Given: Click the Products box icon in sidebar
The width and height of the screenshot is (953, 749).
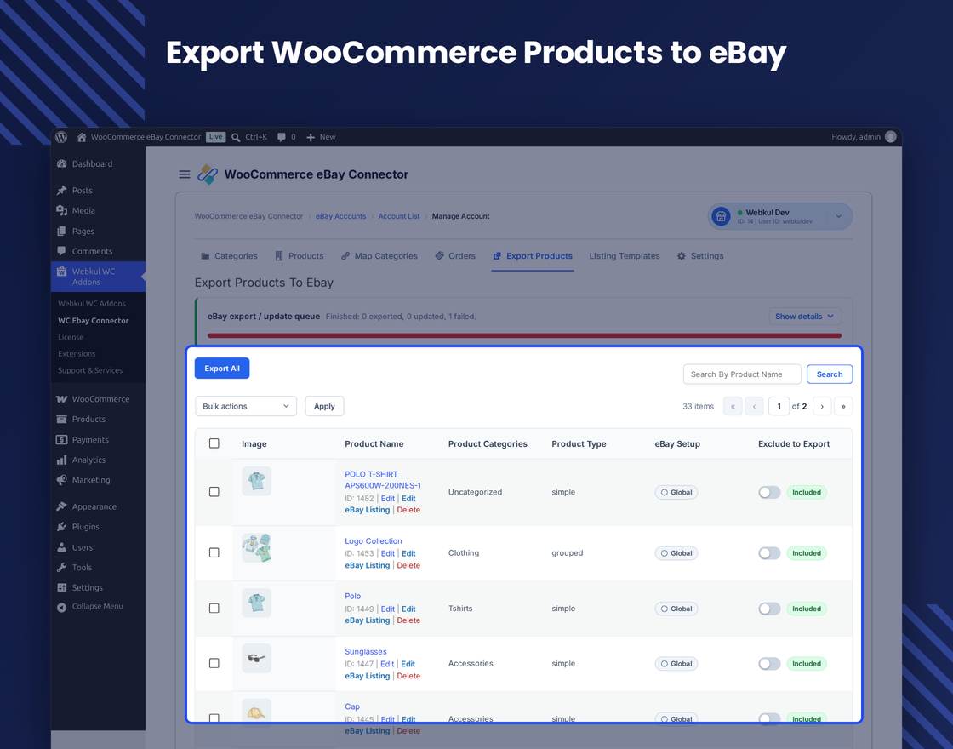Looking at the screenshot, I should click(x=62, y=419).
